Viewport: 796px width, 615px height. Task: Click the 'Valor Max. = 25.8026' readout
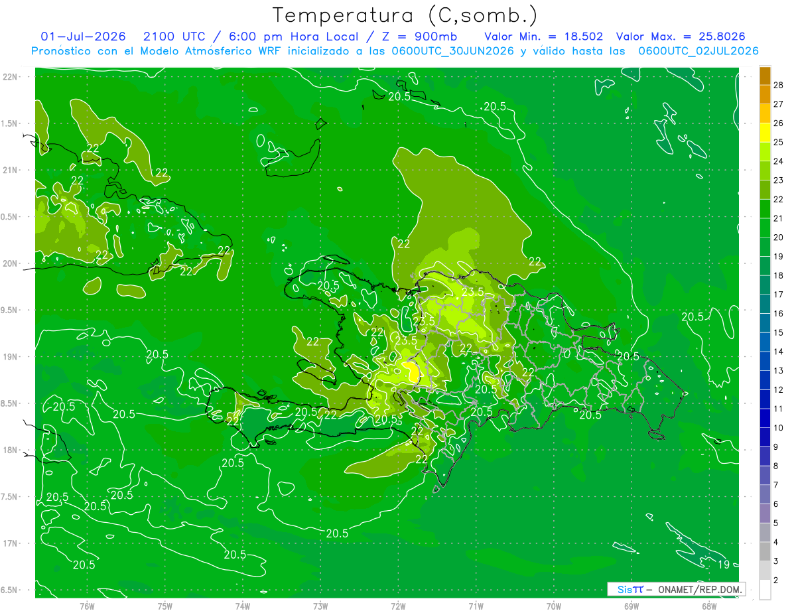681,36
